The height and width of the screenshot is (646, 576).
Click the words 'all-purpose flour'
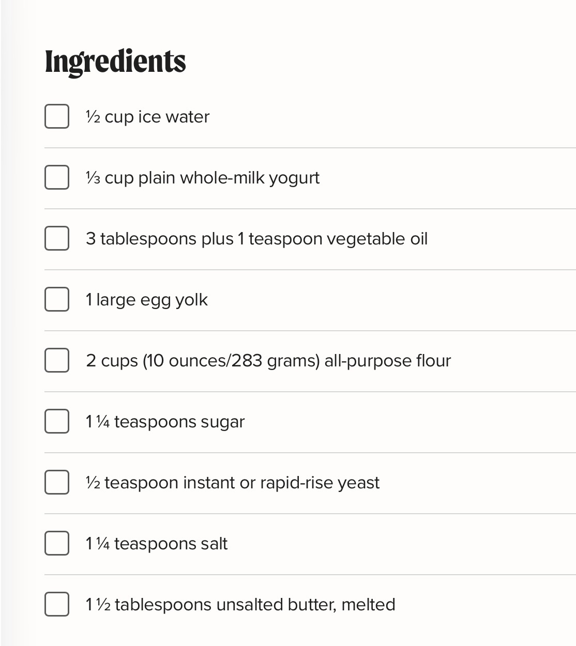[x=387, y=361]
